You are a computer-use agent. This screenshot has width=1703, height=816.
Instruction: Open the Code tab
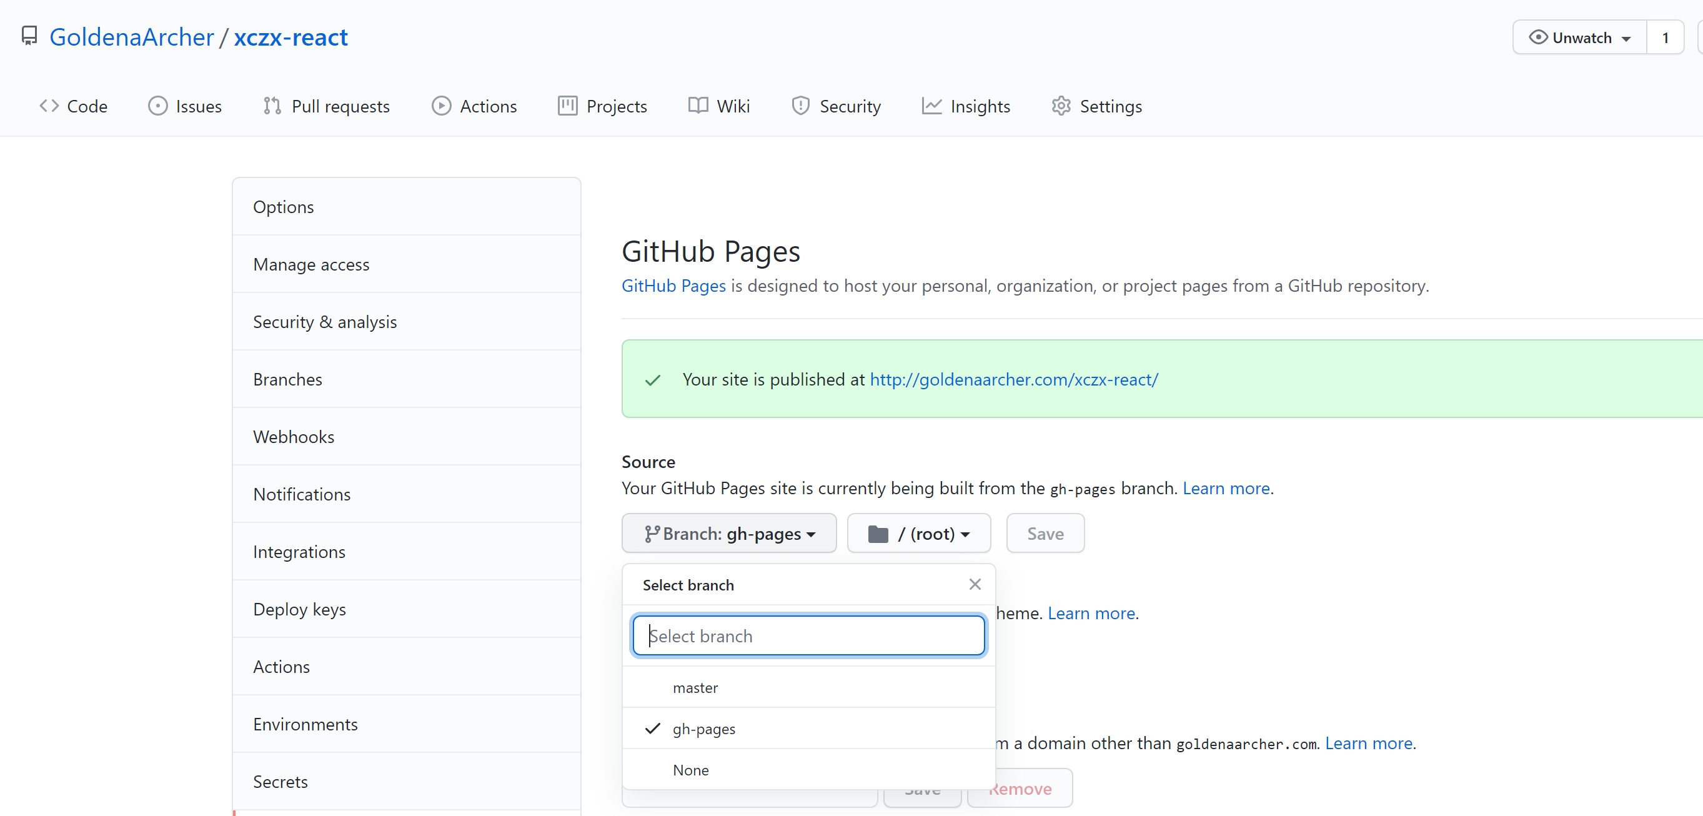72,106
